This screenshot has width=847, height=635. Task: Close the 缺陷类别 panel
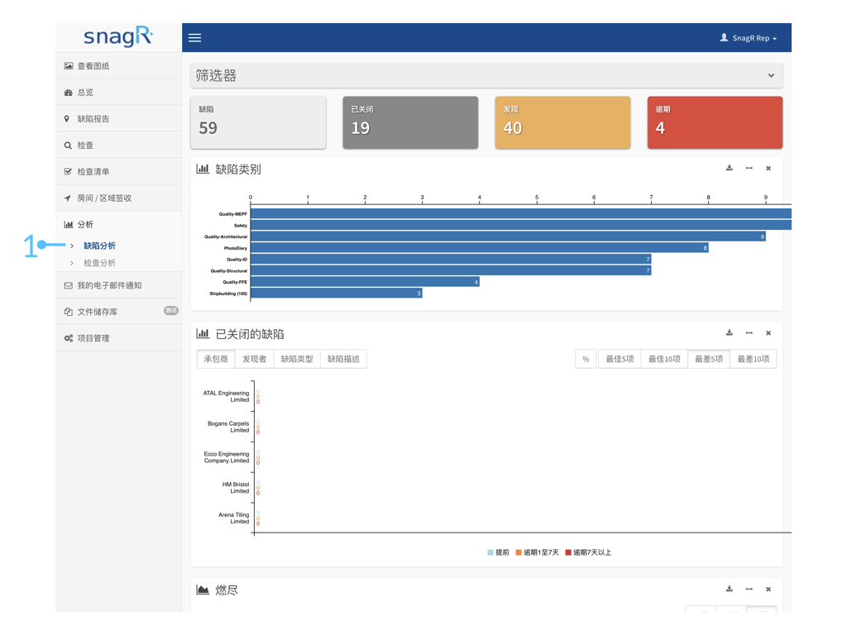click(x=768, y=169)
